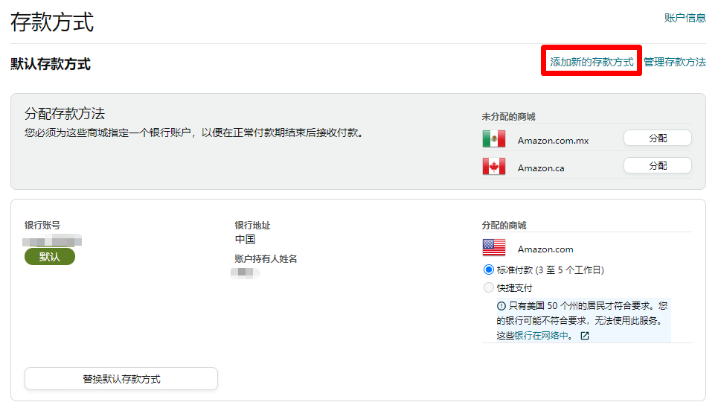Follow the 这些银行在网络中 link
This screenshot has width=718, height=408.
pos(534,336)
